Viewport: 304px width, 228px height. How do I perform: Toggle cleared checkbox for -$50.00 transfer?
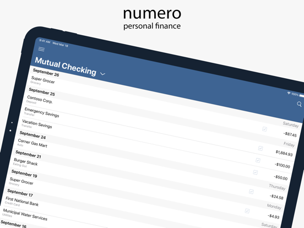coord(256,172)
